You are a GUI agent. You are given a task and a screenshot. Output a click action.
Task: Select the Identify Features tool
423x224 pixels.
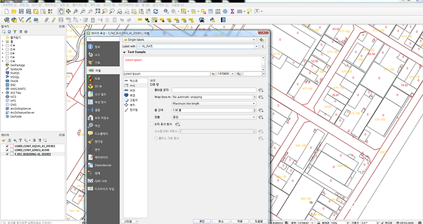[x=166, y=11]
